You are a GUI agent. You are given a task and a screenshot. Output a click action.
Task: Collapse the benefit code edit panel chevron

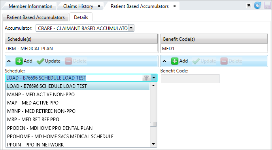point(164,61)
